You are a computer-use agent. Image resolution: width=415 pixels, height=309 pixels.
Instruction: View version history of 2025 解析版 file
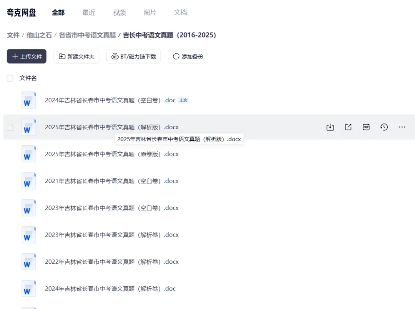pos(384,127)
